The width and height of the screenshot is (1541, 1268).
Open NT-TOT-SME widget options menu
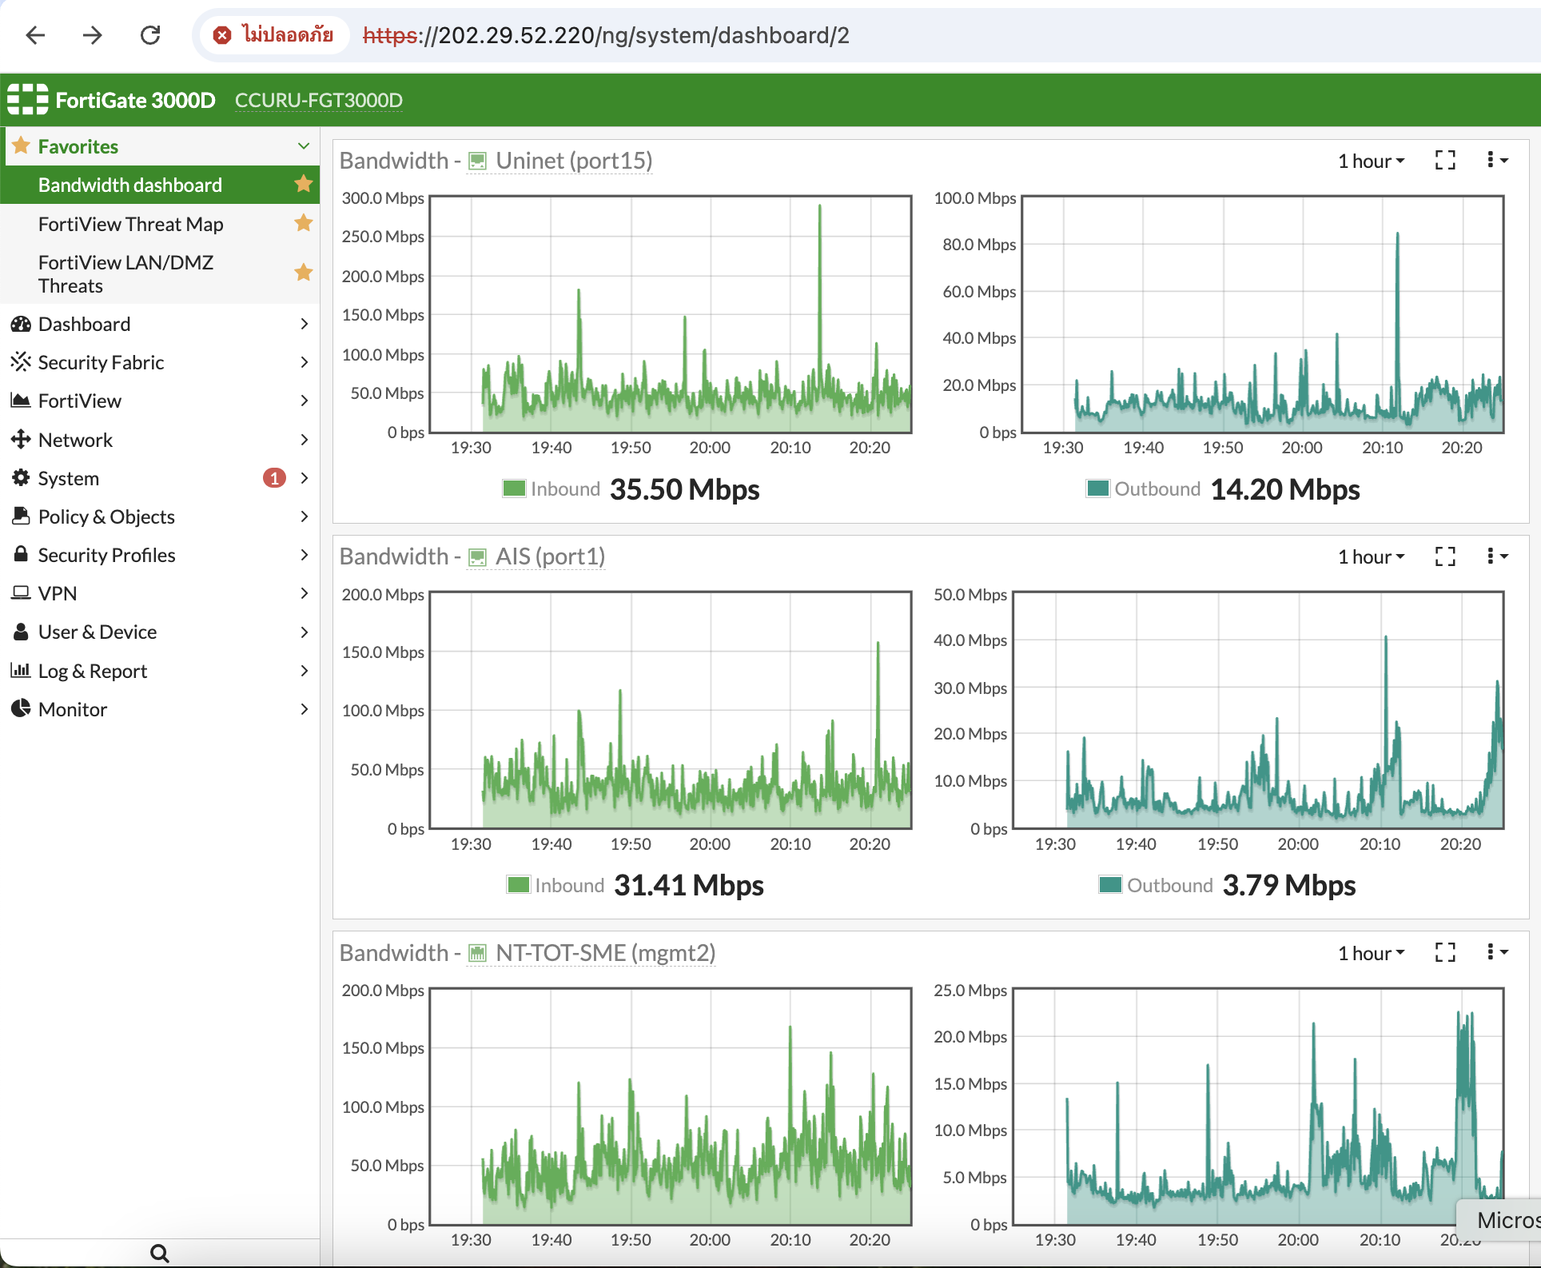click(x=1497, y=952)
